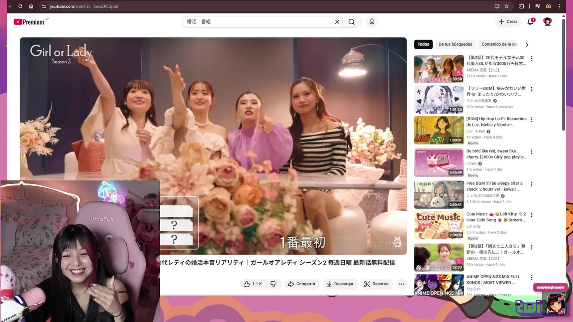Open more actions ellipsis under video

click(402, 284)
